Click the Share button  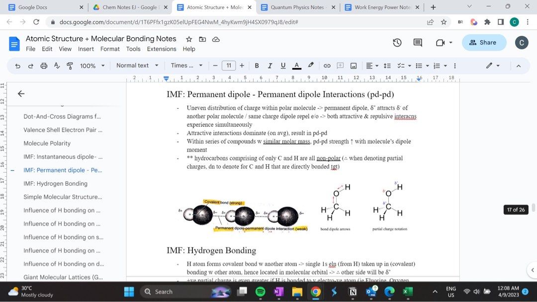pos(483,43)
